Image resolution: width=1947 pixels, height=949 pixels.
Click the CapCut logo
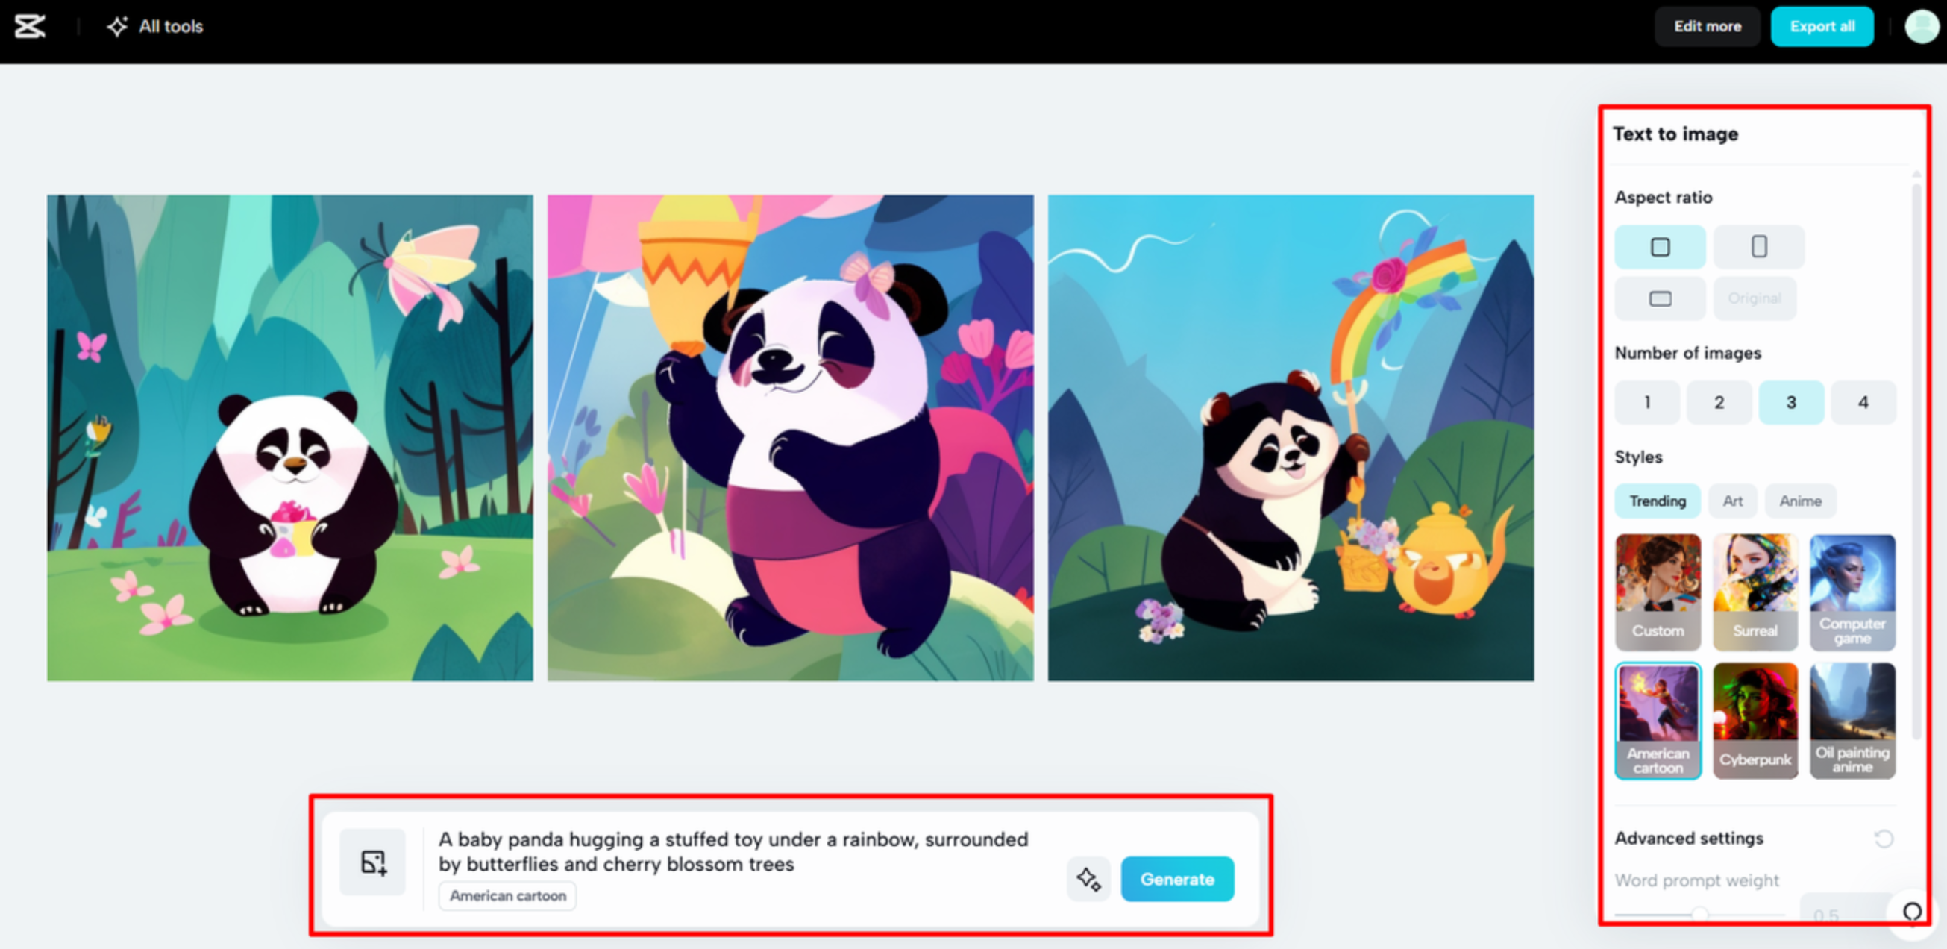(29, 25)
